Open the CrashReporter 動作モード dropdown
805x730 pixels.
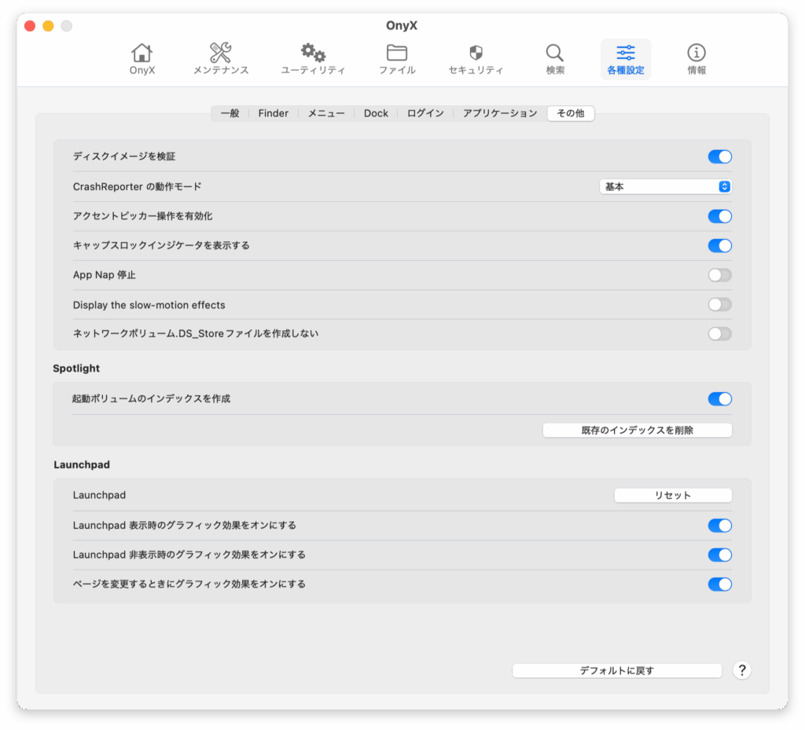click(x=665, y=187)
